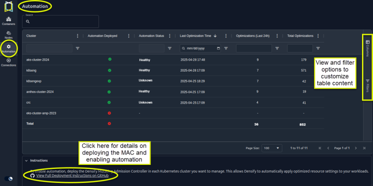Screen dimensions: 373x186
Task: Collapse the Instructions section chevron
Action: [26, 160]
